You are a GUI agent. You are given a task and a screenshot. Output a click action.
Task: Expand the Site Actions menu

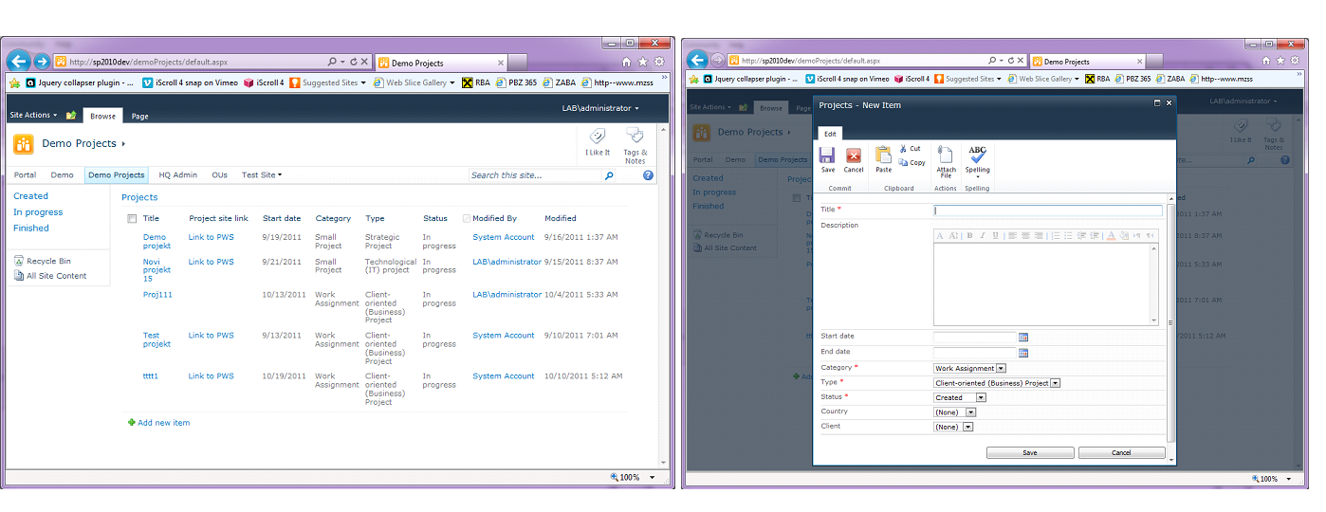click(33, 116)
